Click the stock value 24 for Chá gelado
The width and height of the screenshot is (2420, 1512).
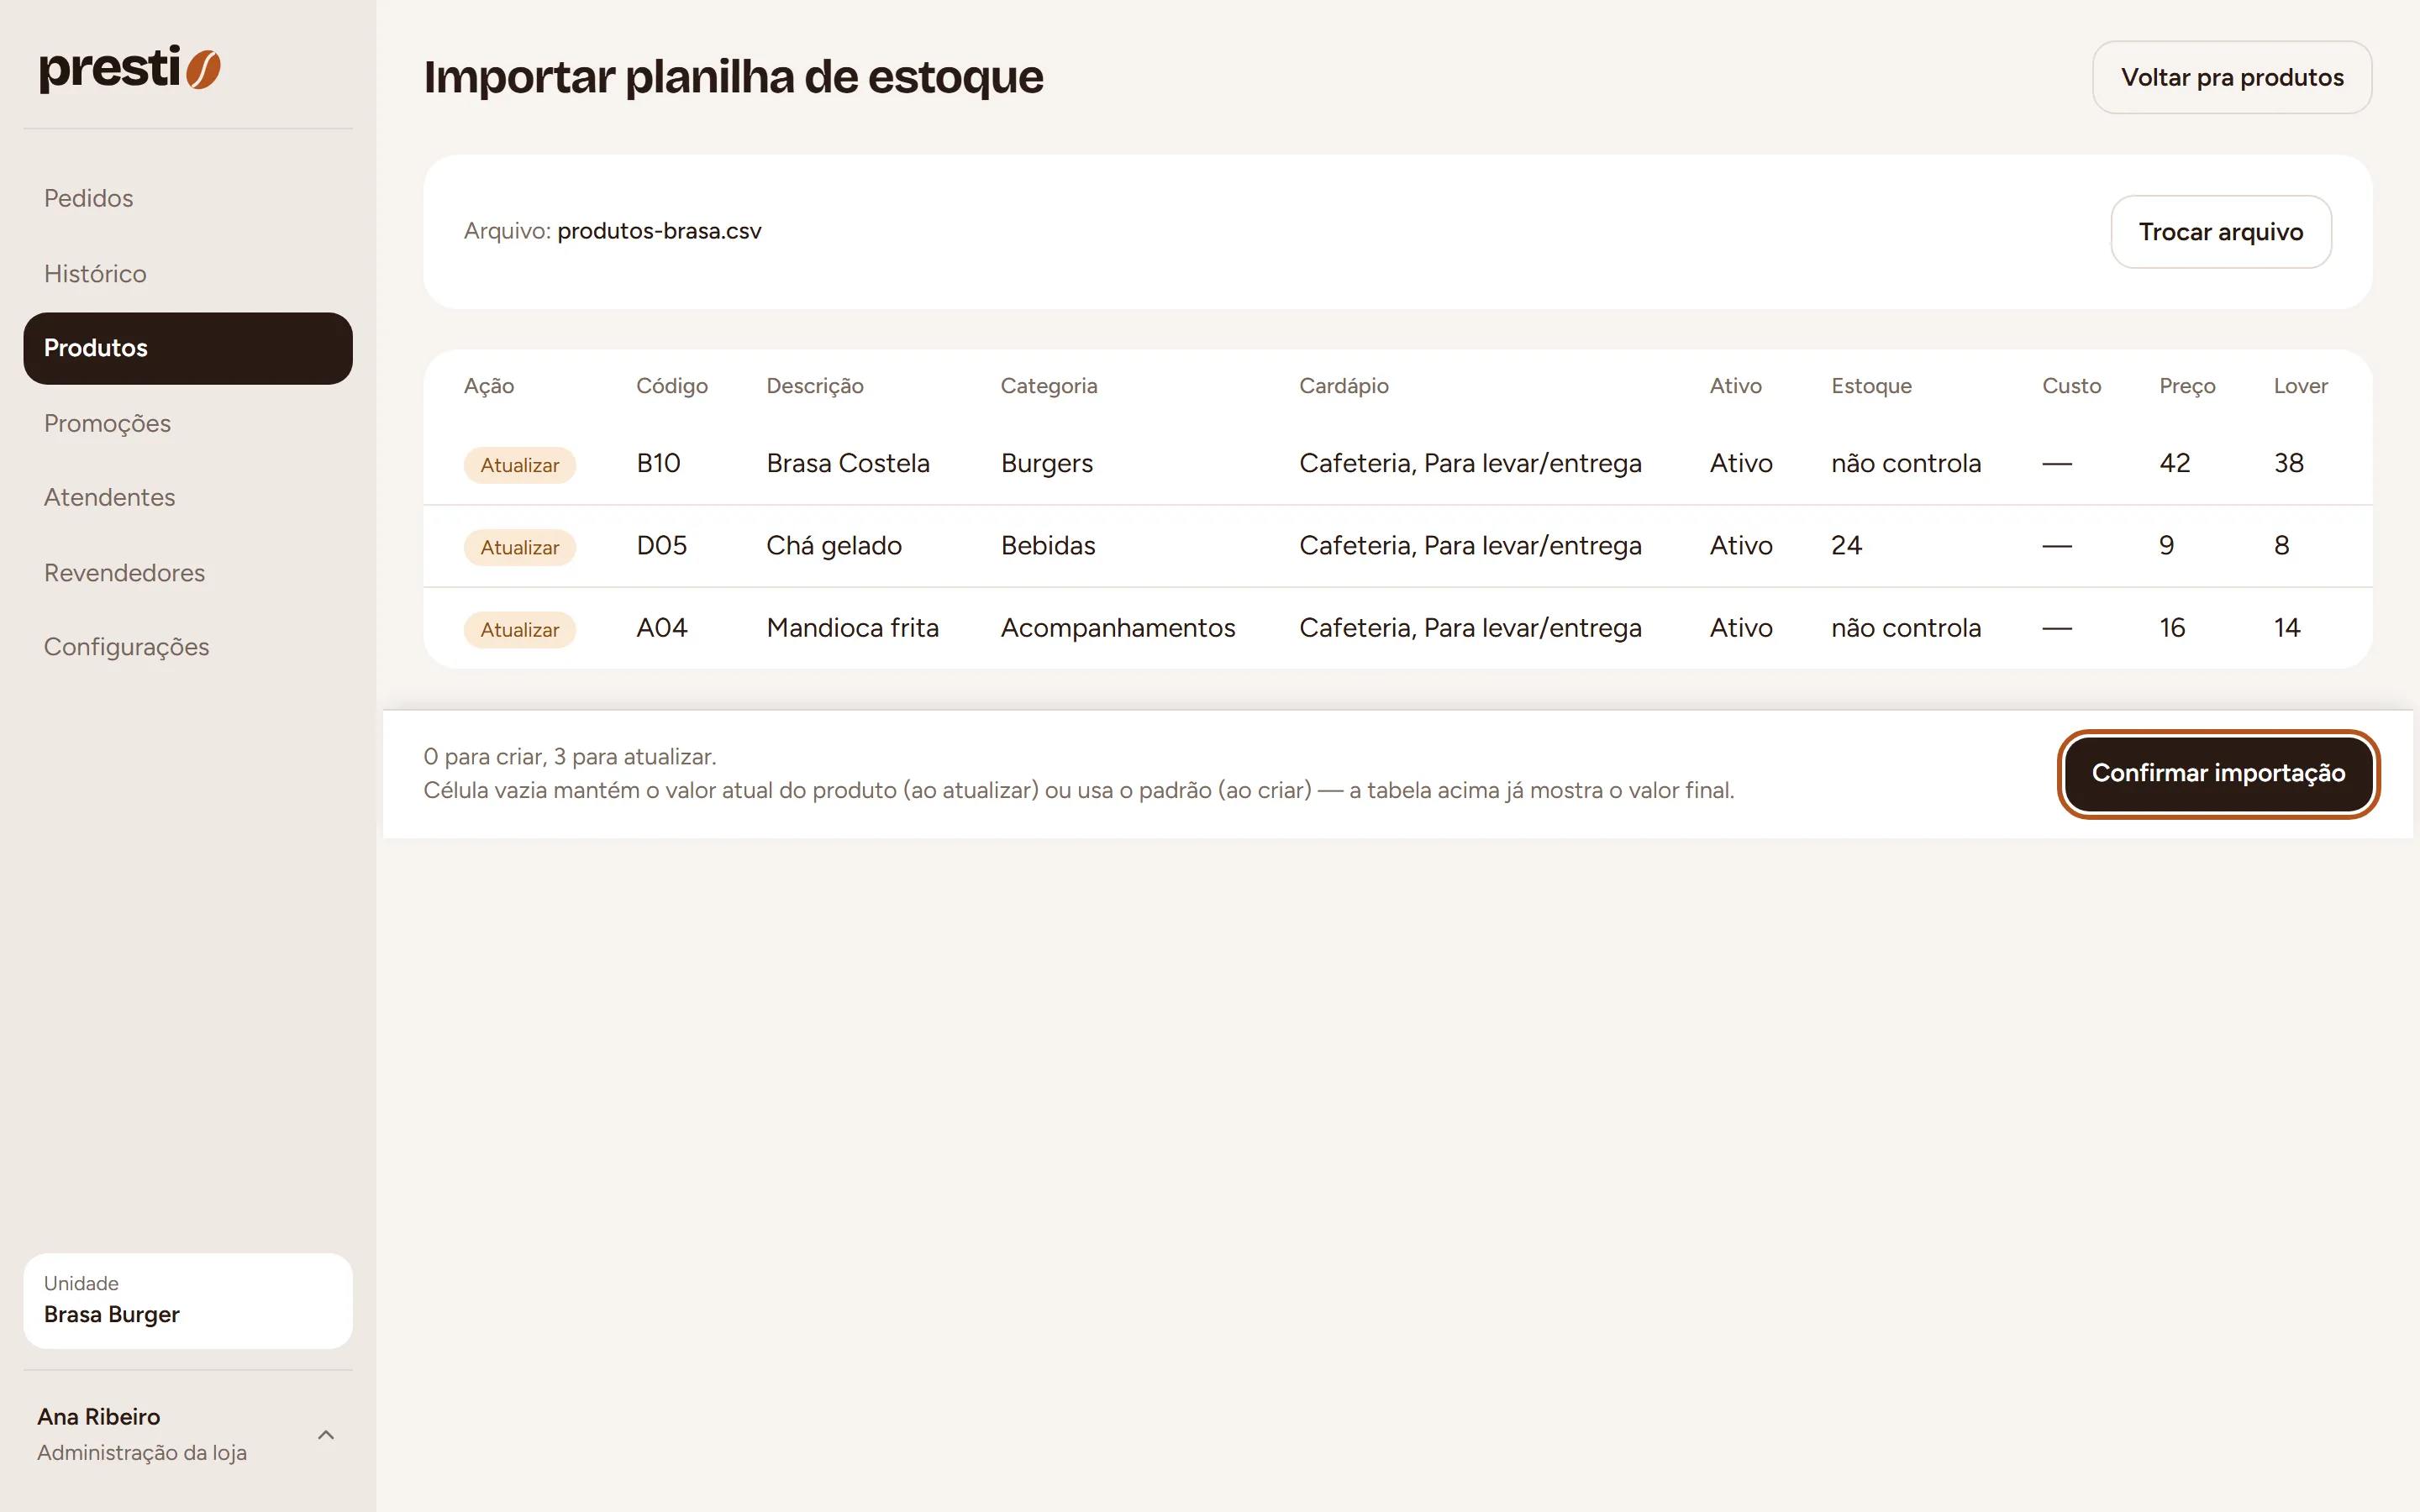pos(1845,545)
